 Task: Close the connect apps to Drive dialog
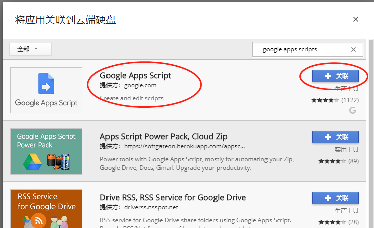click(356, 19)
